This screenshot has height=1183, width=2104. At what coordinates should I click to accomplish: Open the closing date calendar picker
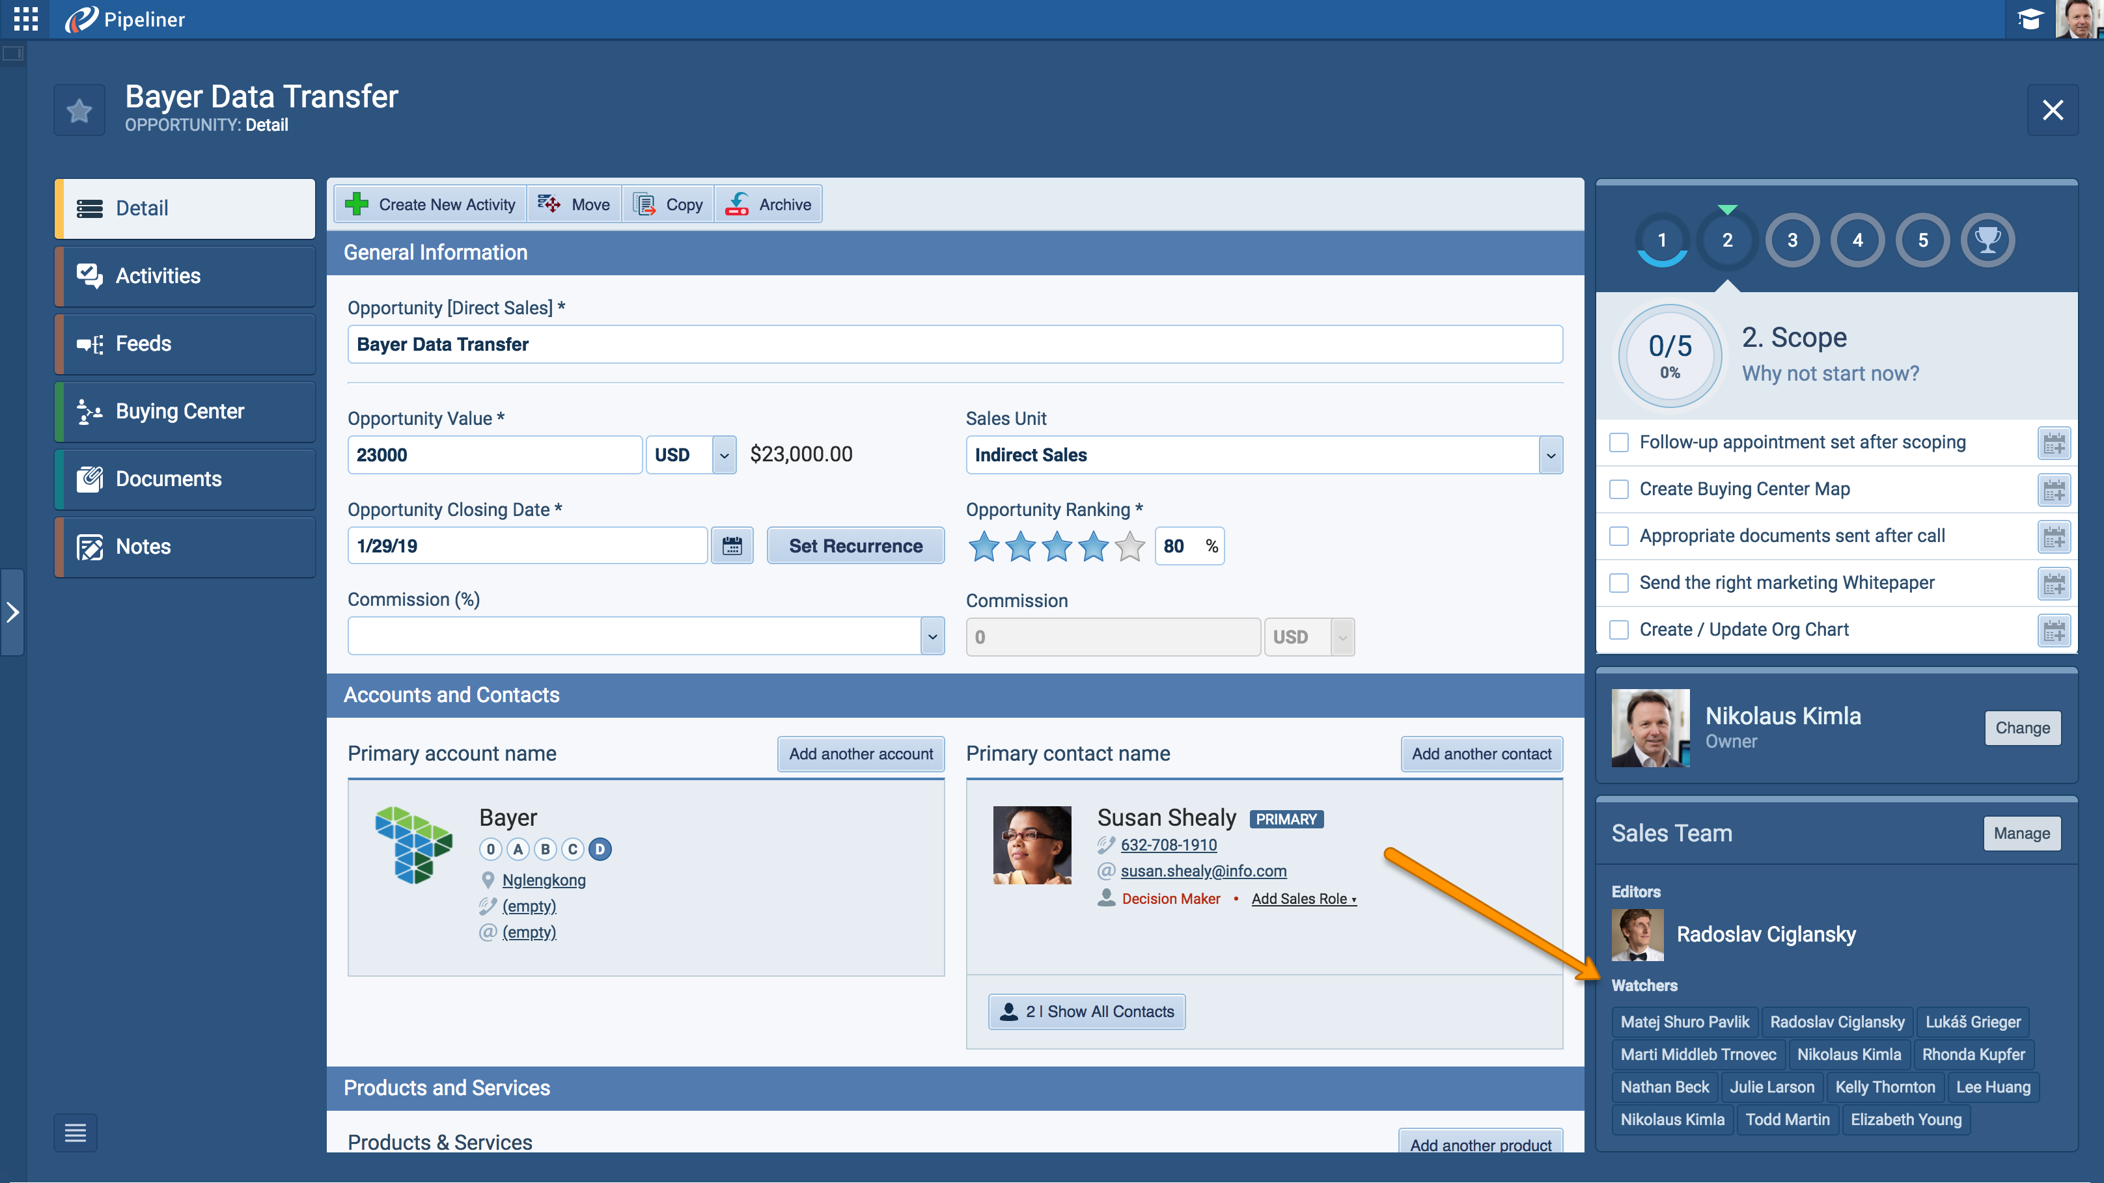[x=732, y=545]
